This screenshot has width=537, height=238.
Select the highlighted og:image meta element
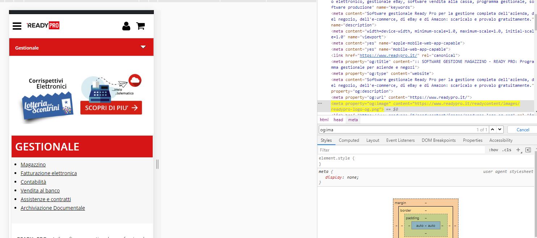click(425, 106)
